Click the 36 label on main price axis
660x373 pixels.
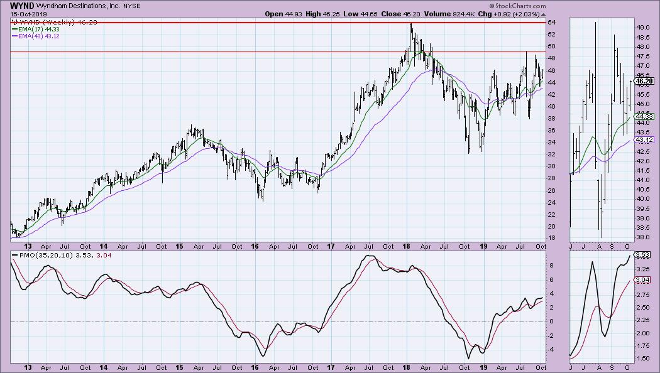(x=551, y=131)
